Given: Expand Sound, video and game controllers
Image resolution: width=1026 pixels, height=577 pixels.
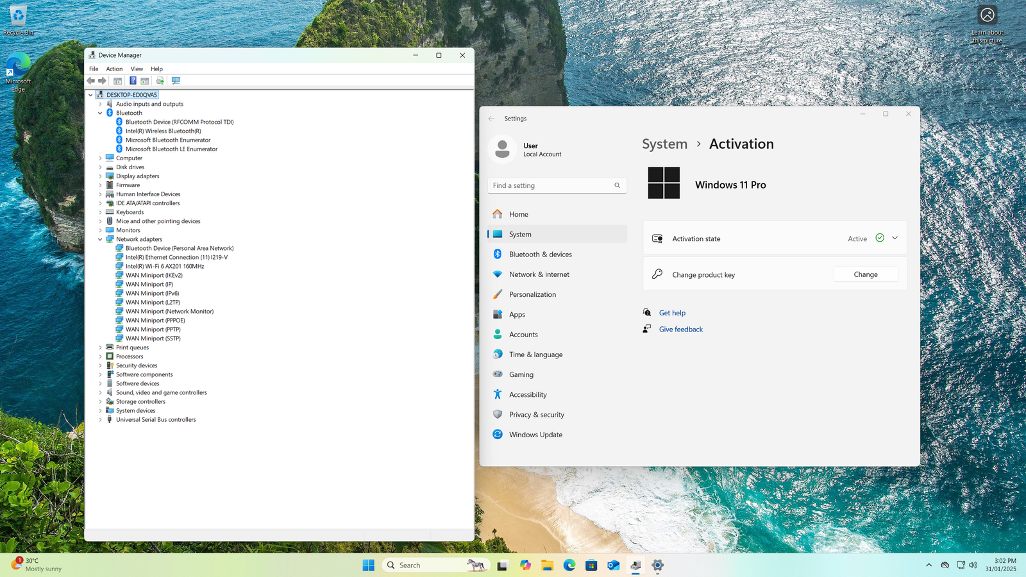Looking at the screenshot, I should pos(100,393).
